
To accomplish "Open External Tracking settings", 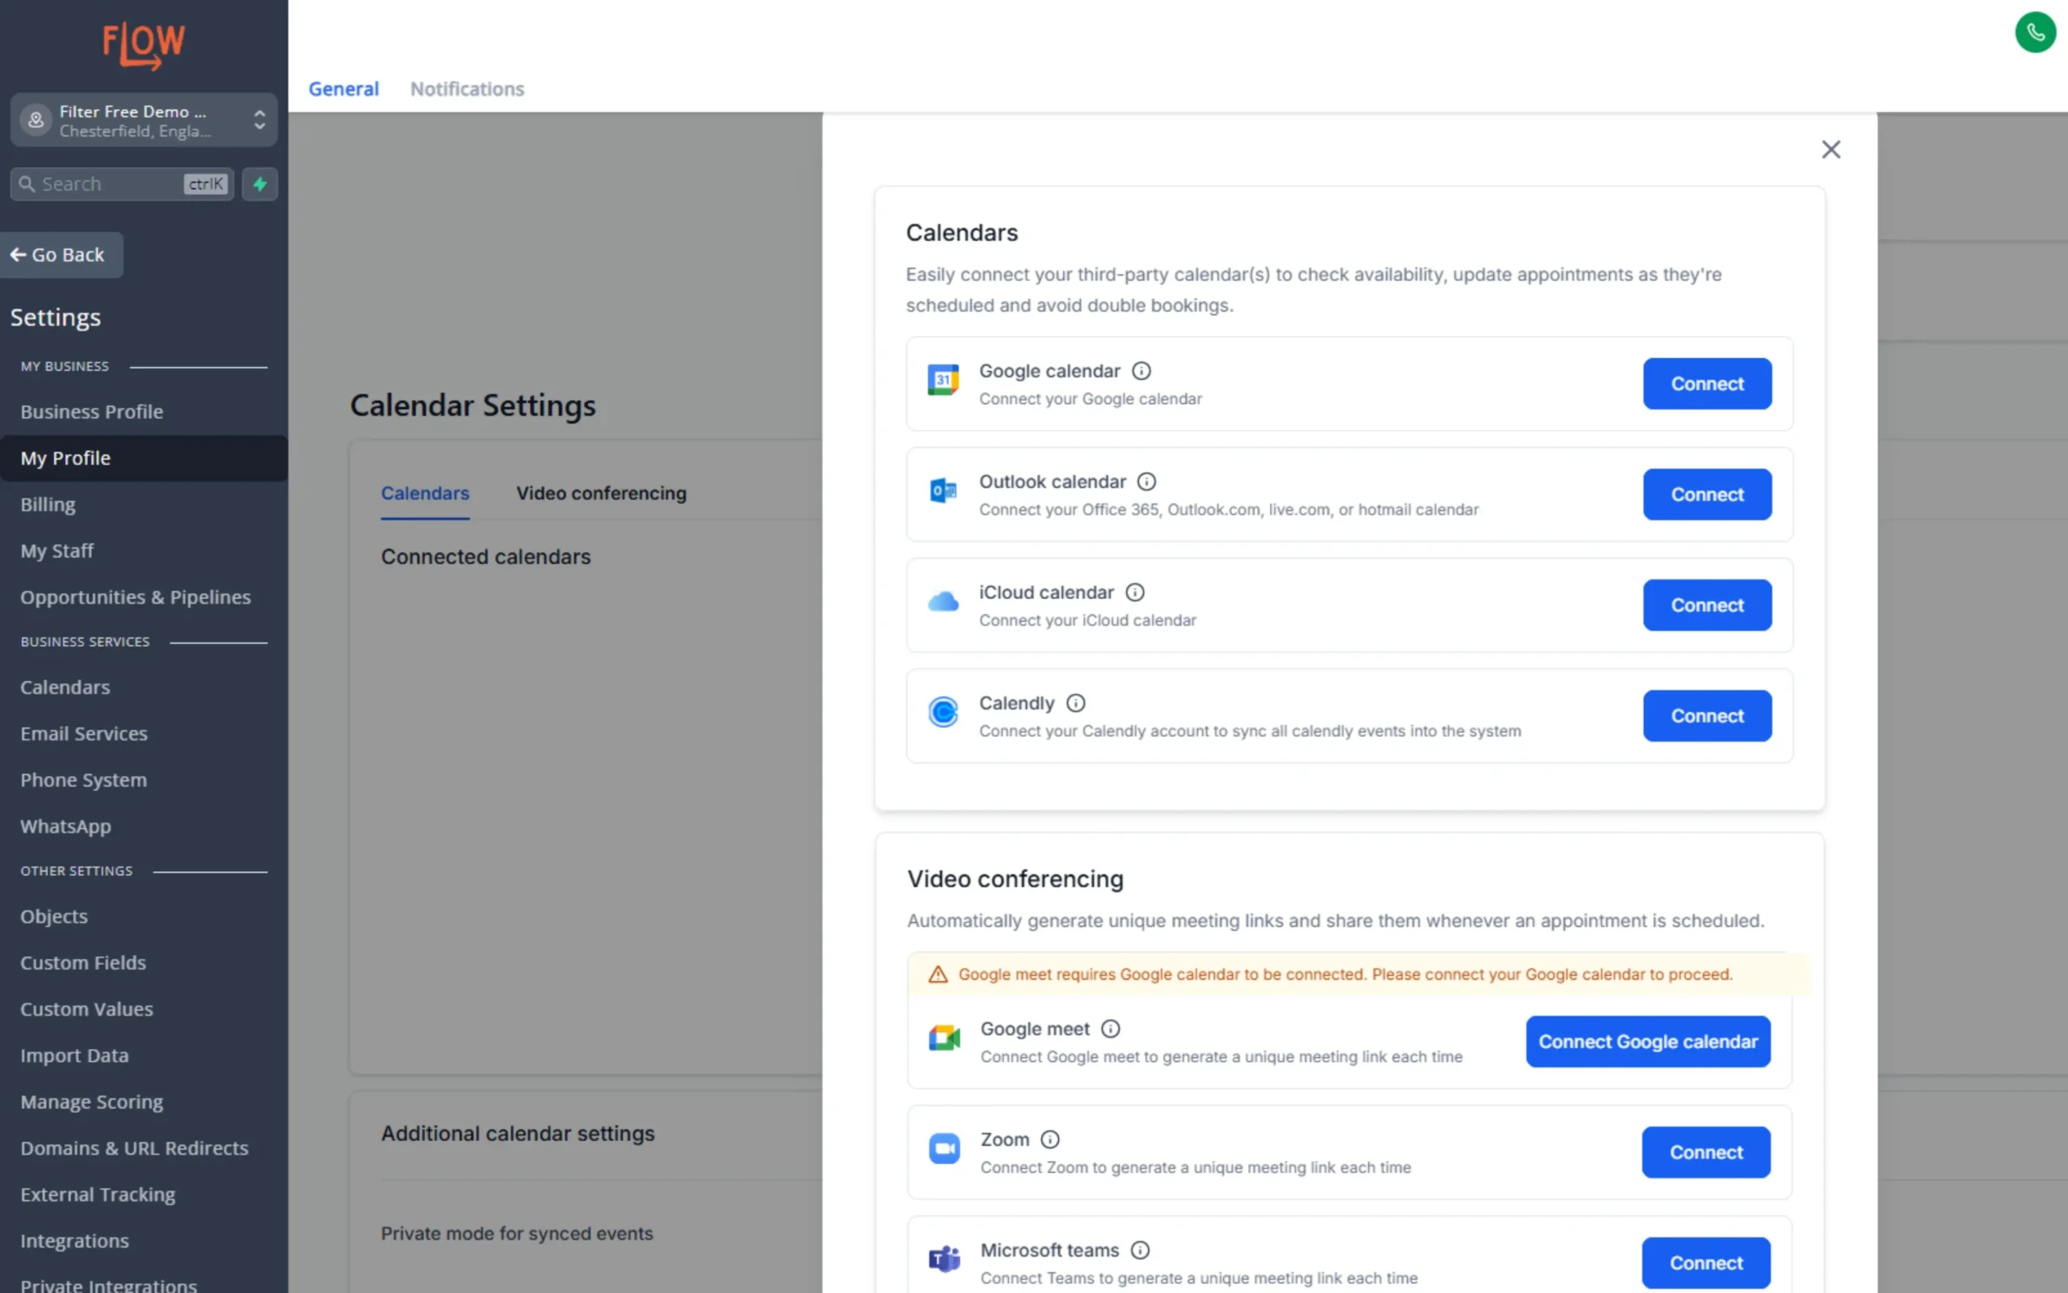I will click(x=144, y=1194).
